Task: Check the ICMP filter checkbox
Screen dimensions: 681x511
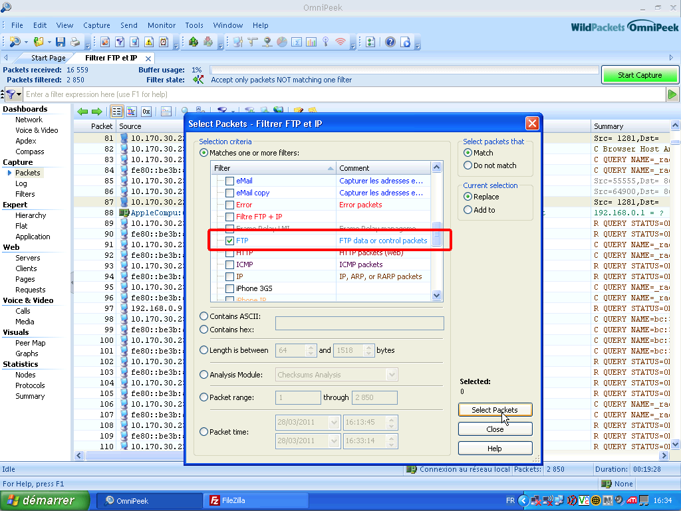Action: [229, 264]
